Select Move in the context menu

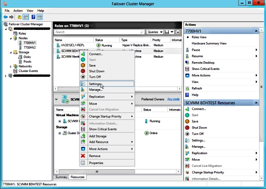(107, 103)
